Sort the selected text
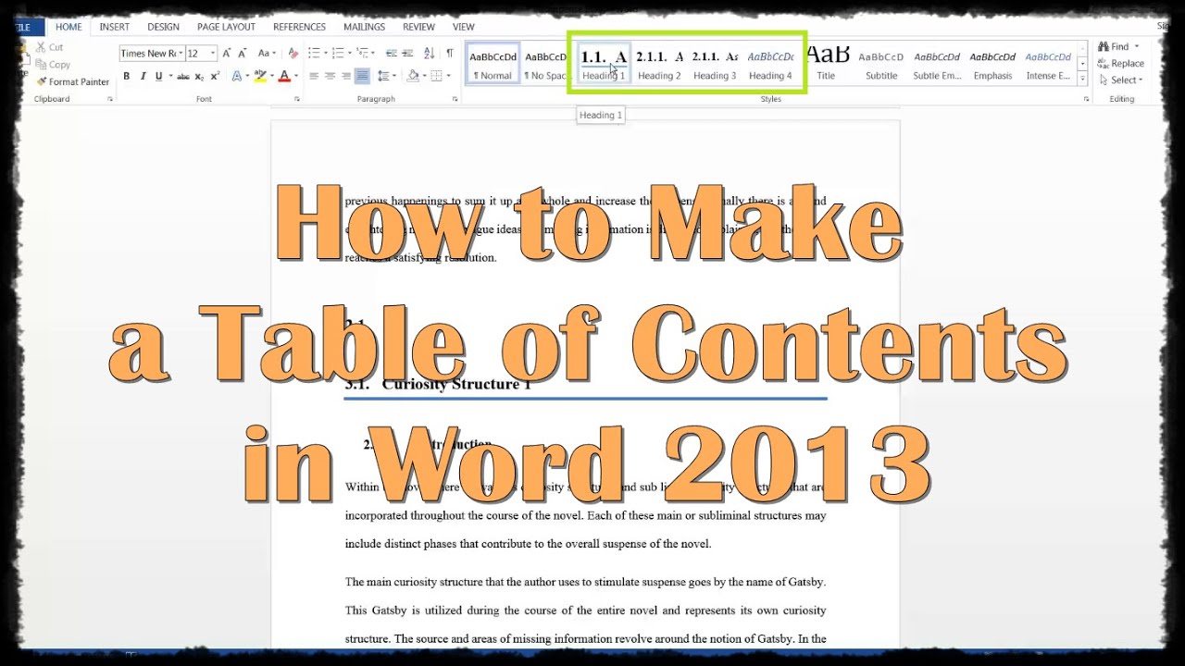Screen dimensions: 1185x666 tap(430, 54)
